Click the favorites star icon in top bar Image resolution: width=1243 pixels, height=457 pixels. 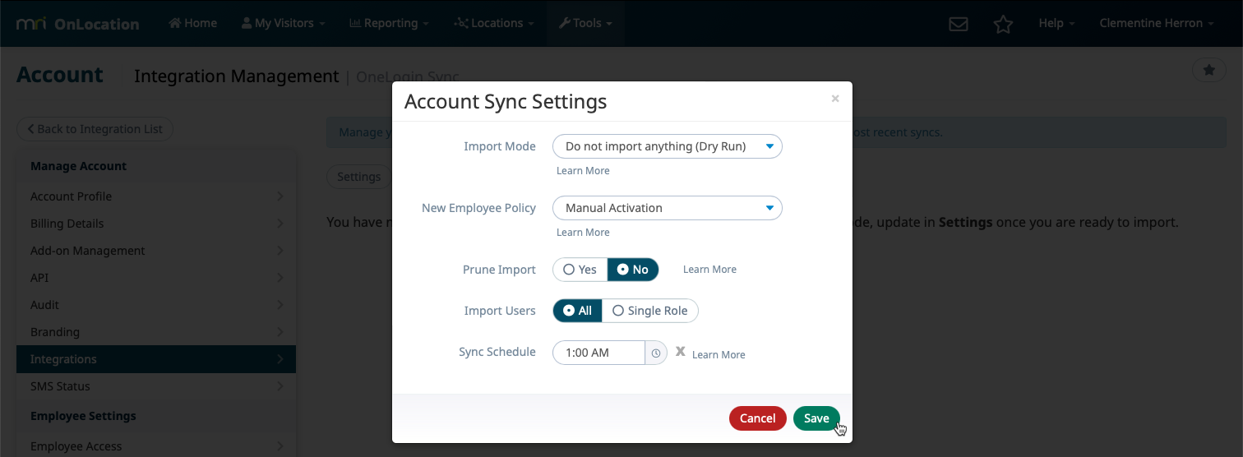coord(1003,24)
